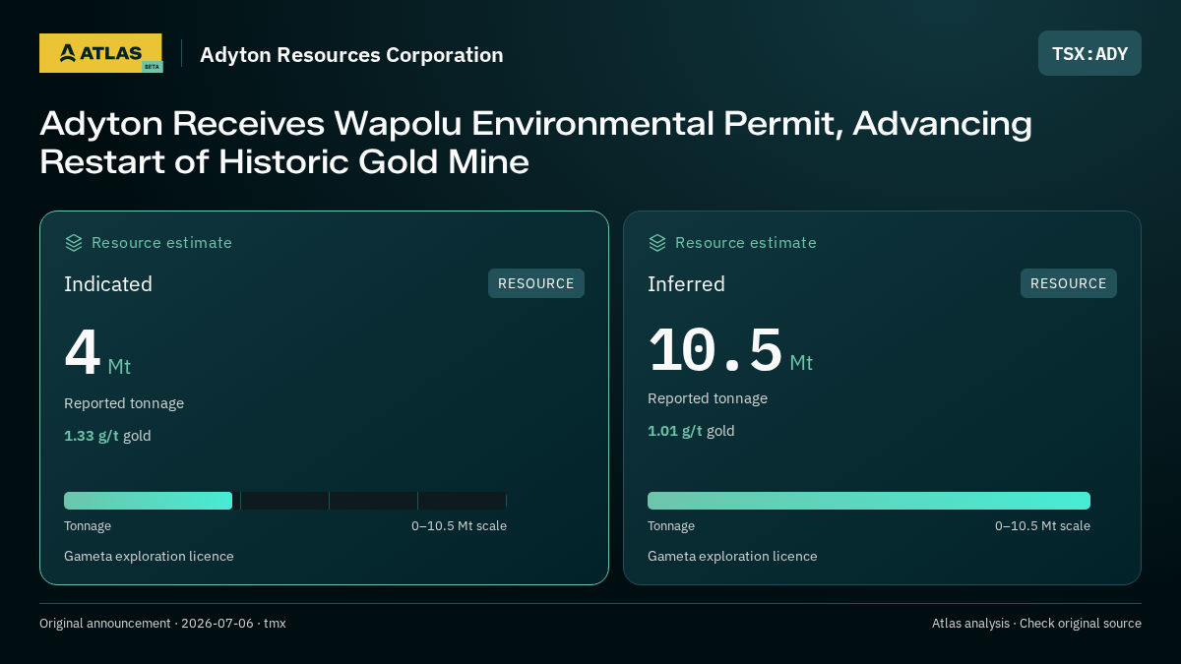Click the Tonnage label under the Inferred bar
This screenshot has height=664, width=1181.
pyautogui.click(x=671, y=526)
